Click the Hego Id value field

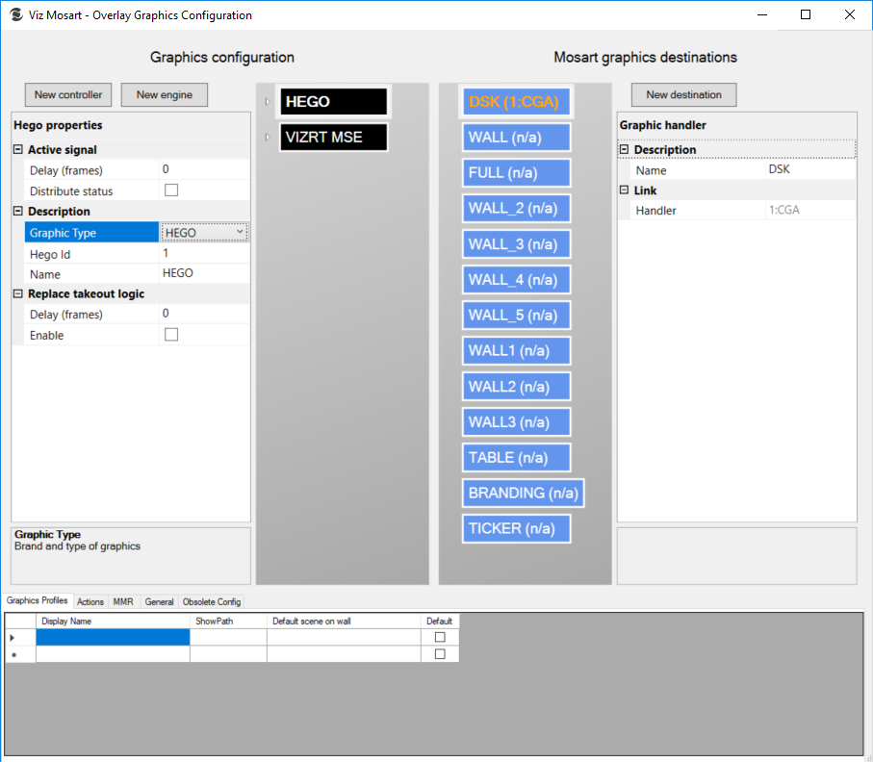(x=204, y=254)
